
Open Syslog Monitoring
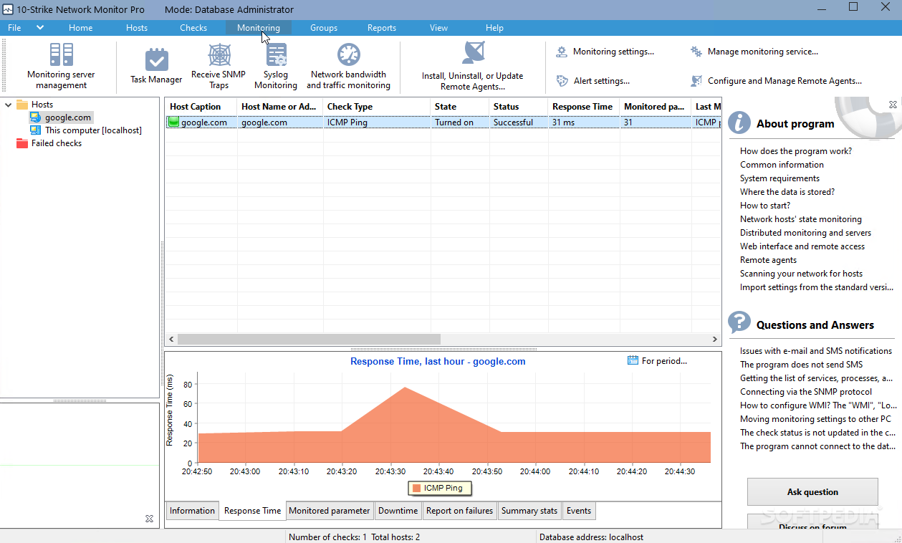click(x=276, y=66)
